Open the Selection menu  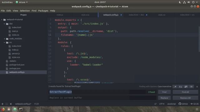tap(25, 11)
